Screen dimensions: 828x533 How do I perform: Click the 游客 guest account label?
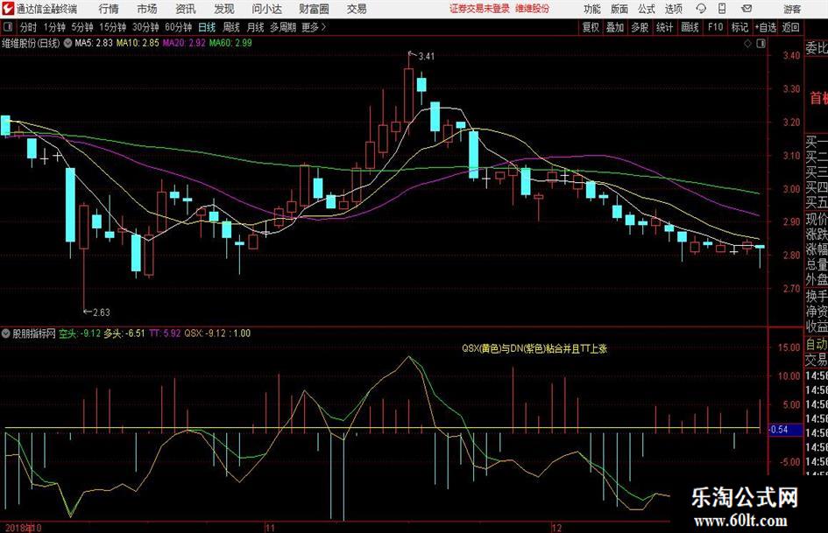tap(792, 9)
